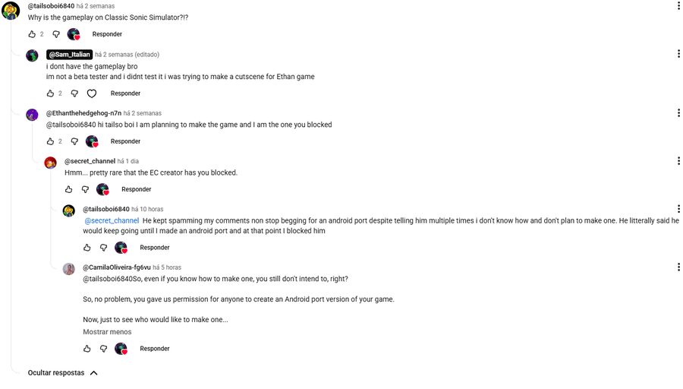Like the @tailsoboi6840 reply about android port
Viewport: 683px width, 389px height.
pyautogui.click(x=87, y=248)
